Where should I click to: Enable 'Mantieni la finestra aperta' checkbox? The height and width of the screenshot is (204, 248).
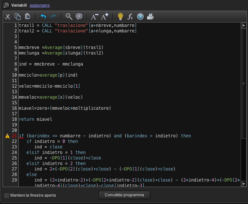(x=6, y=195)
